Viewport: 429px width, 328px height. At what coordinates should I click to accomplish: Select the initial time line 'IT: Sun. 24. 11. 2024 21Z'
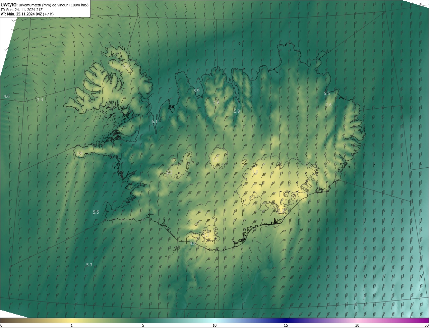[x=21, y=9]
